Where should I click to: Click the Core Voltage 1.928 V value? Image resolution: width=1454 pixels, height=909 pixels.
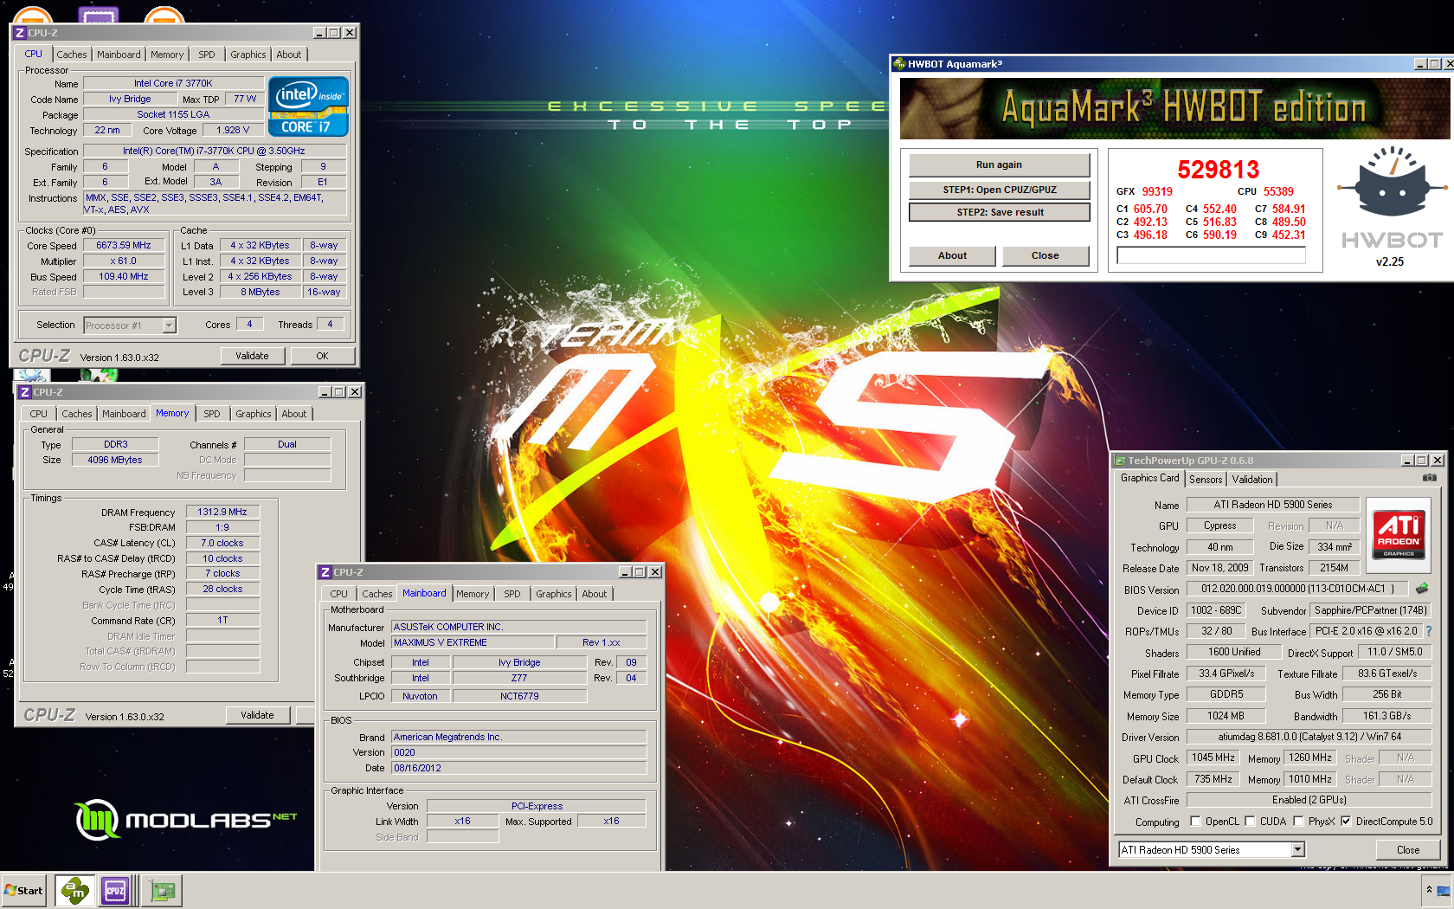(233, 131)
